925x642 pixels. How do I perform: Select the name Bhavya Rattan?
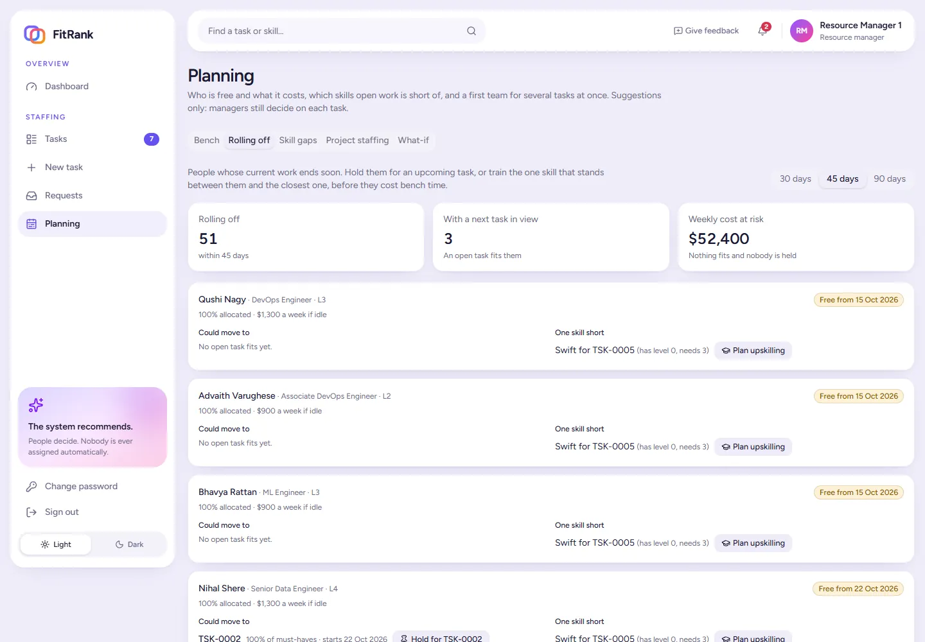point(227,492)
